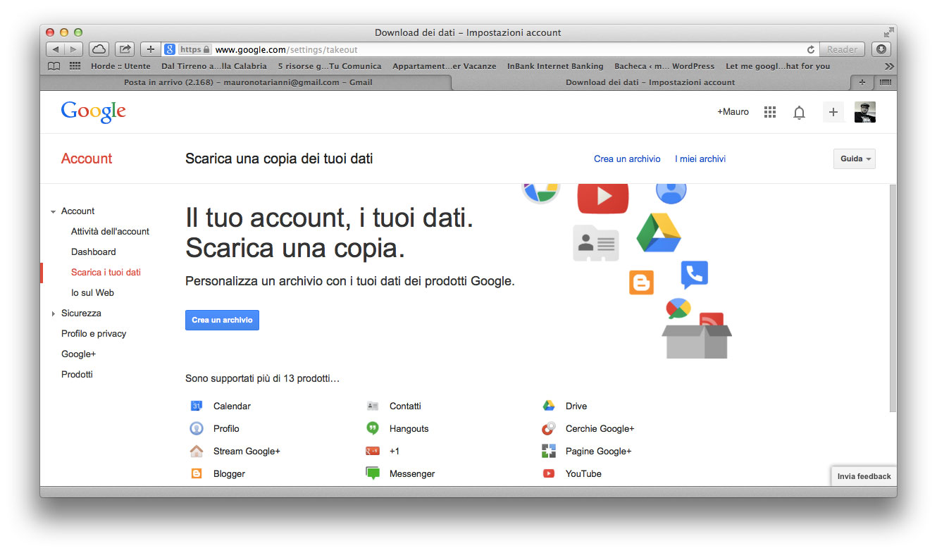The width and height of the screenshot is (937, 553).
Task: Open the I miei archivi link
Action: [x=700, y=159]
